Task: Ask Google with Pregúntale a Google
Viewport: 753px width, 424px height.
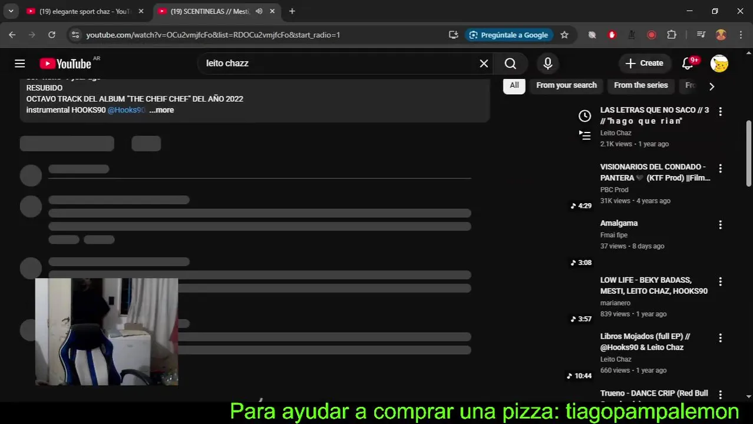Action: point(509,35)
